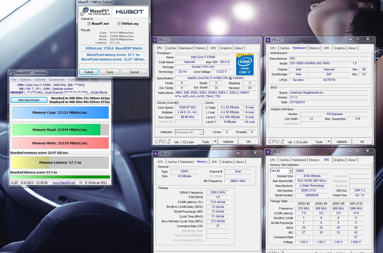Switch to Caches tab in CPU-Z processor window

[171, 48]
